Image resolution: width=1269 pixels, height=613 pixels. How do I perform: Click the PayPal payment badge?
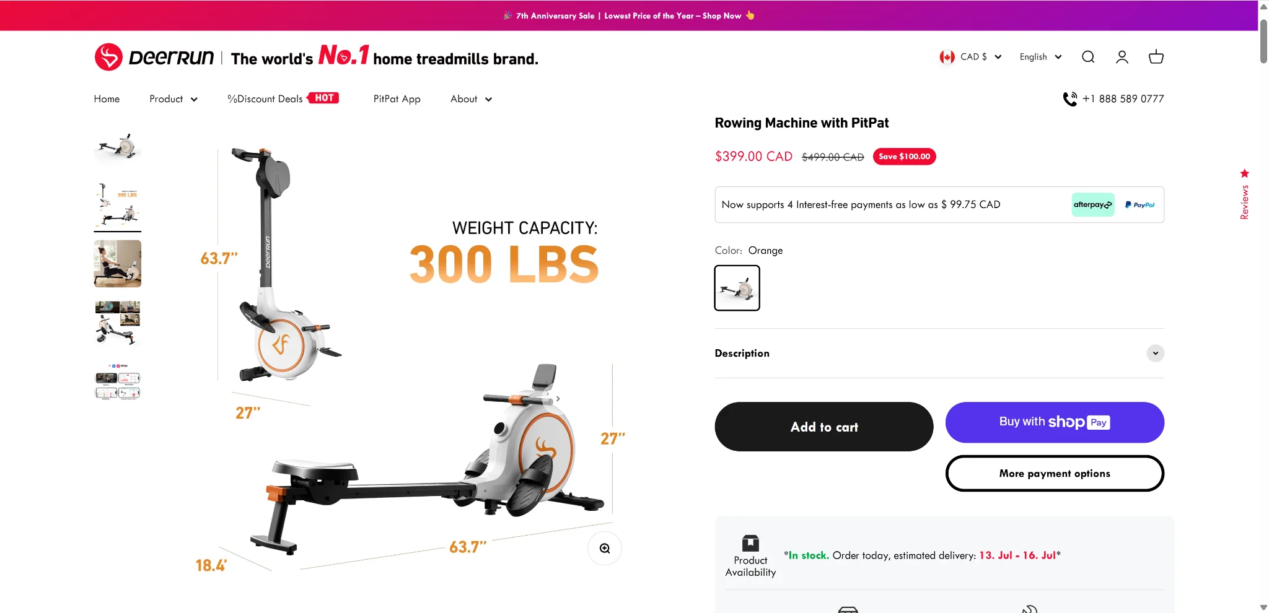point(1140,205)
